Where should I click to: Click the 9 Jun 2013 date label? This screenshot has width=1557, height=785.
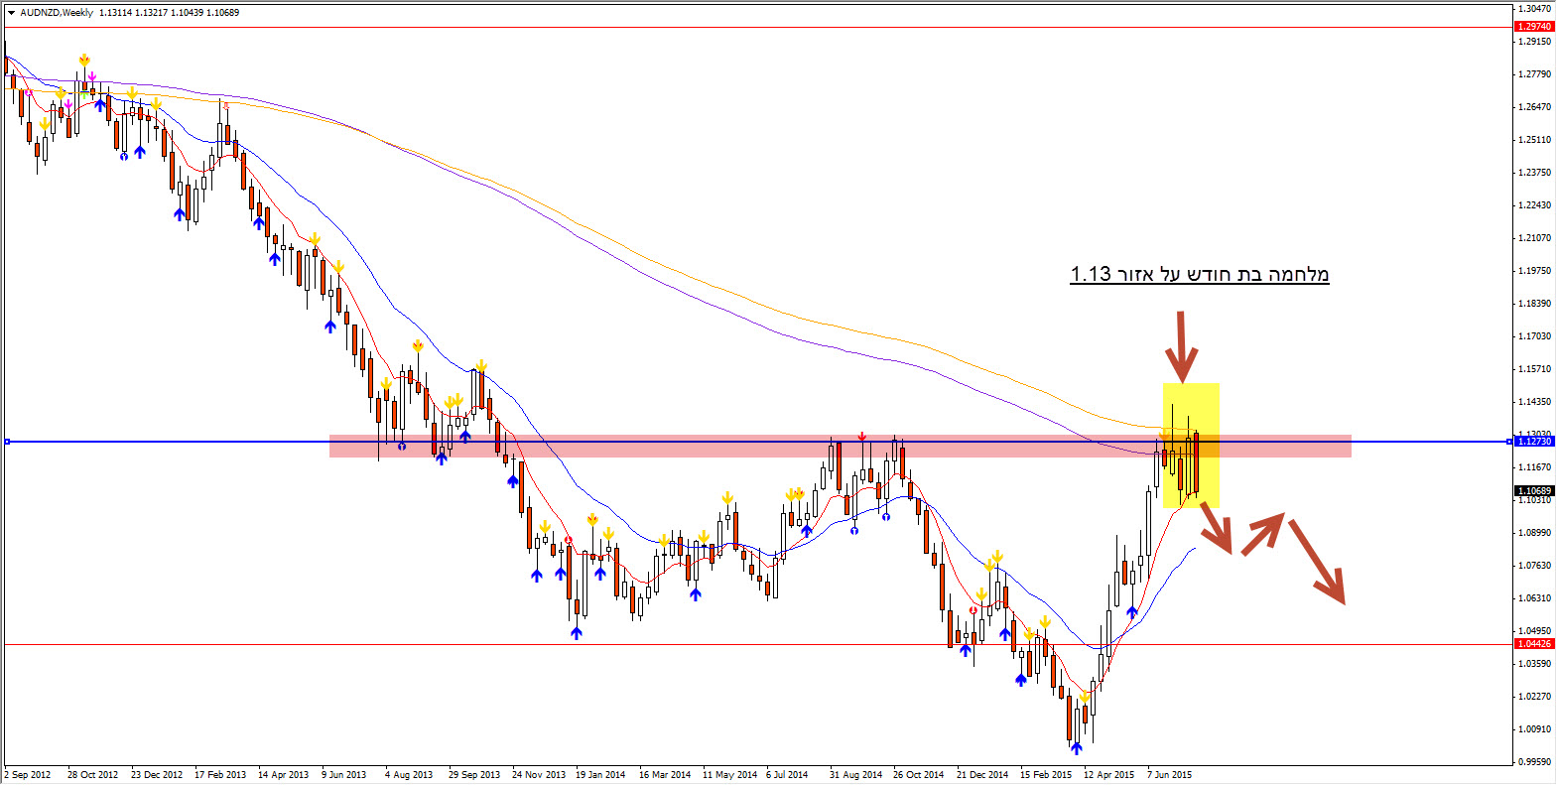343,774
